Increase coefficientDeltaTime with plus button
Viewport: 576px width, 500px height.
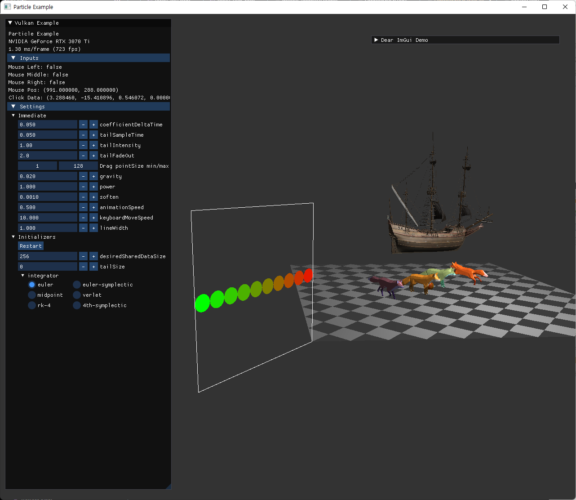93,125
